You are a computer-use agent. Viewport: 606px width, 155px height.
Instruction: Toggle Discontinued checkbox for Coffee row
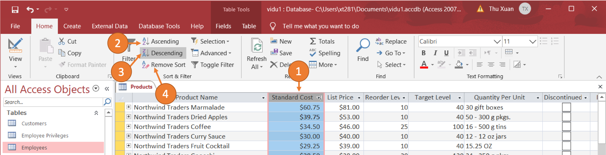point(566,127)
